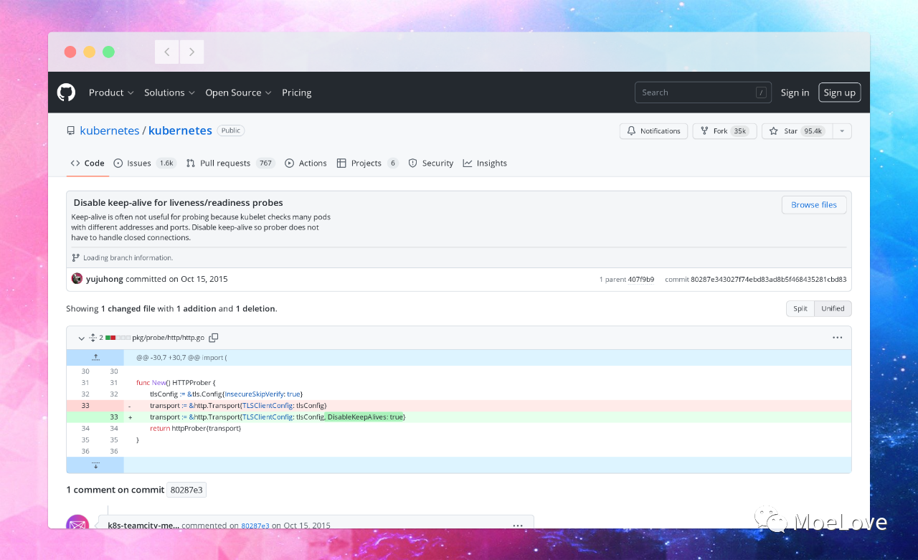Click deleted line number 33
918x560 pixels.
pos(85,405)
